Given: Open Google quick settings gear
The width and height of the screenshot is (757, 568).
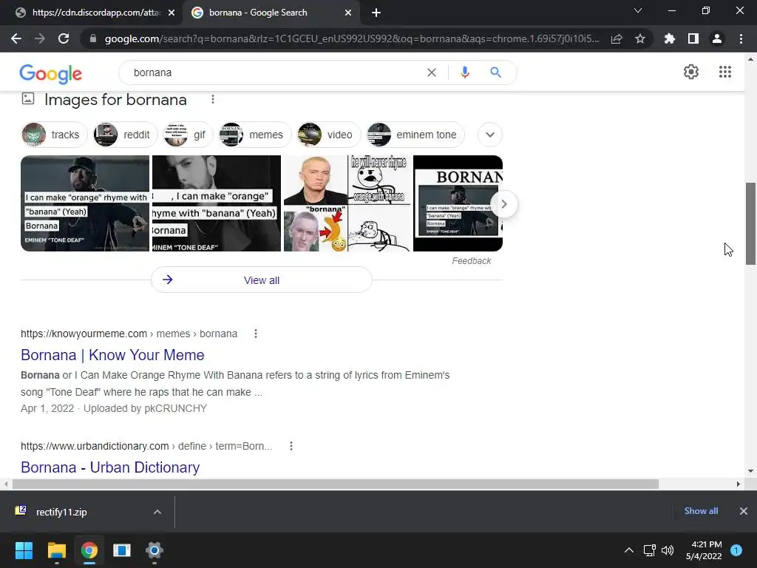Looking at the screenshot, I should pos(691,72).
